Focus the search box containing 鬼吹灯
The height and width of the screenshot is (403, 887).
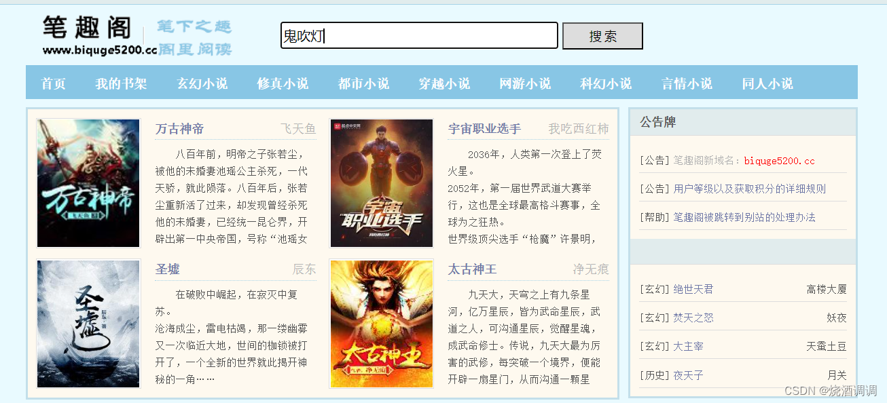point(419,35)
